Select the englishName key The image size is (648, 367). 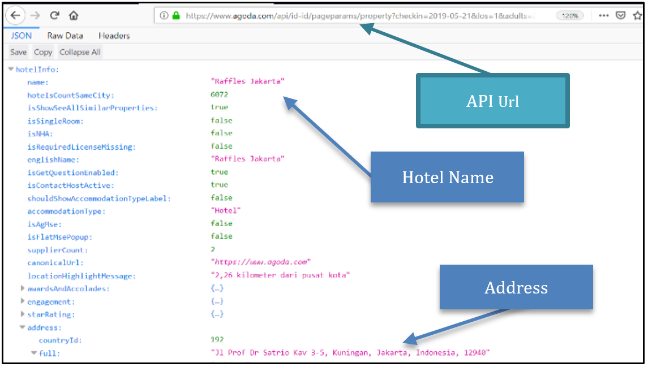tap(53, 160)
